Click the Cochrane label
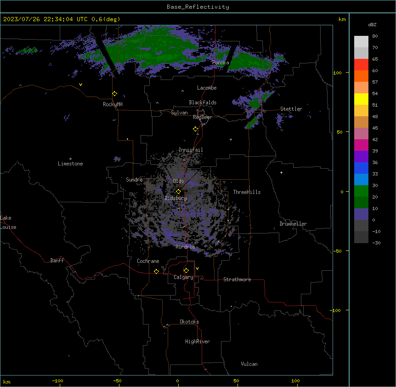The width and height of the screenshot is (396, 387). click(148, 261)
